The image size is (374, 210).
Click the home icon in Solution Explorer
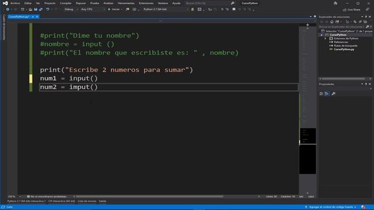click(x=332, y=22)
